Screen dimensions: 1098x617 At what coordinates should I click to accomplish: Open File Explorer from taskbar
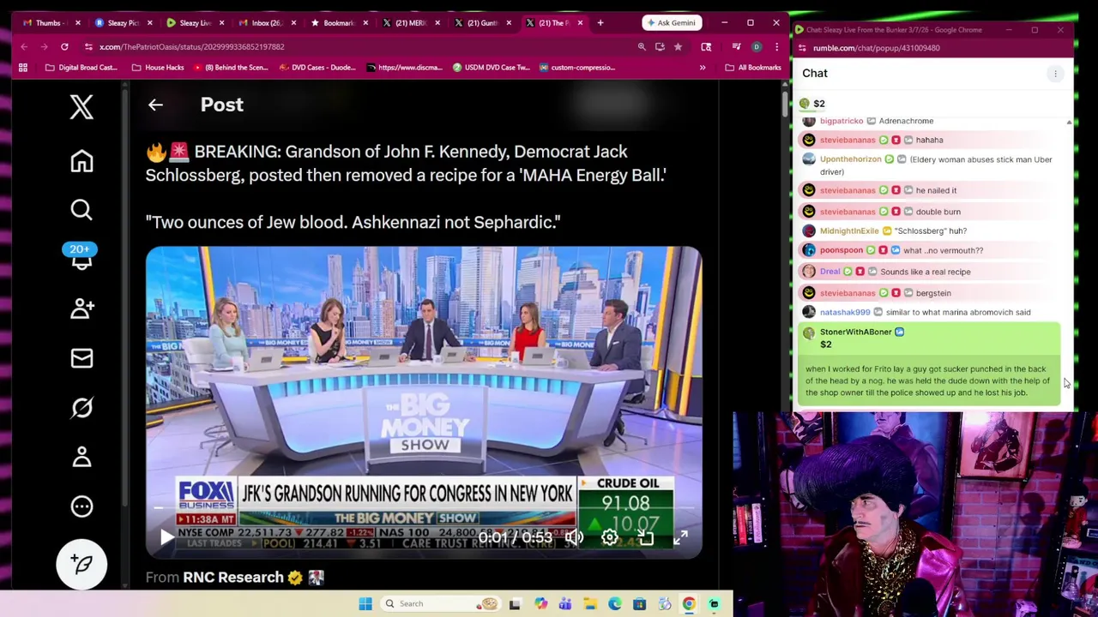[x=589, y=603]
